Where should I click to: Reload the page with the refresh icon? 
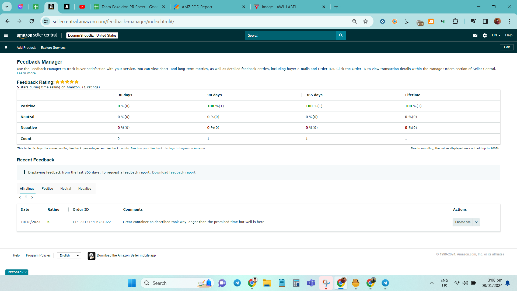(32, 21)
